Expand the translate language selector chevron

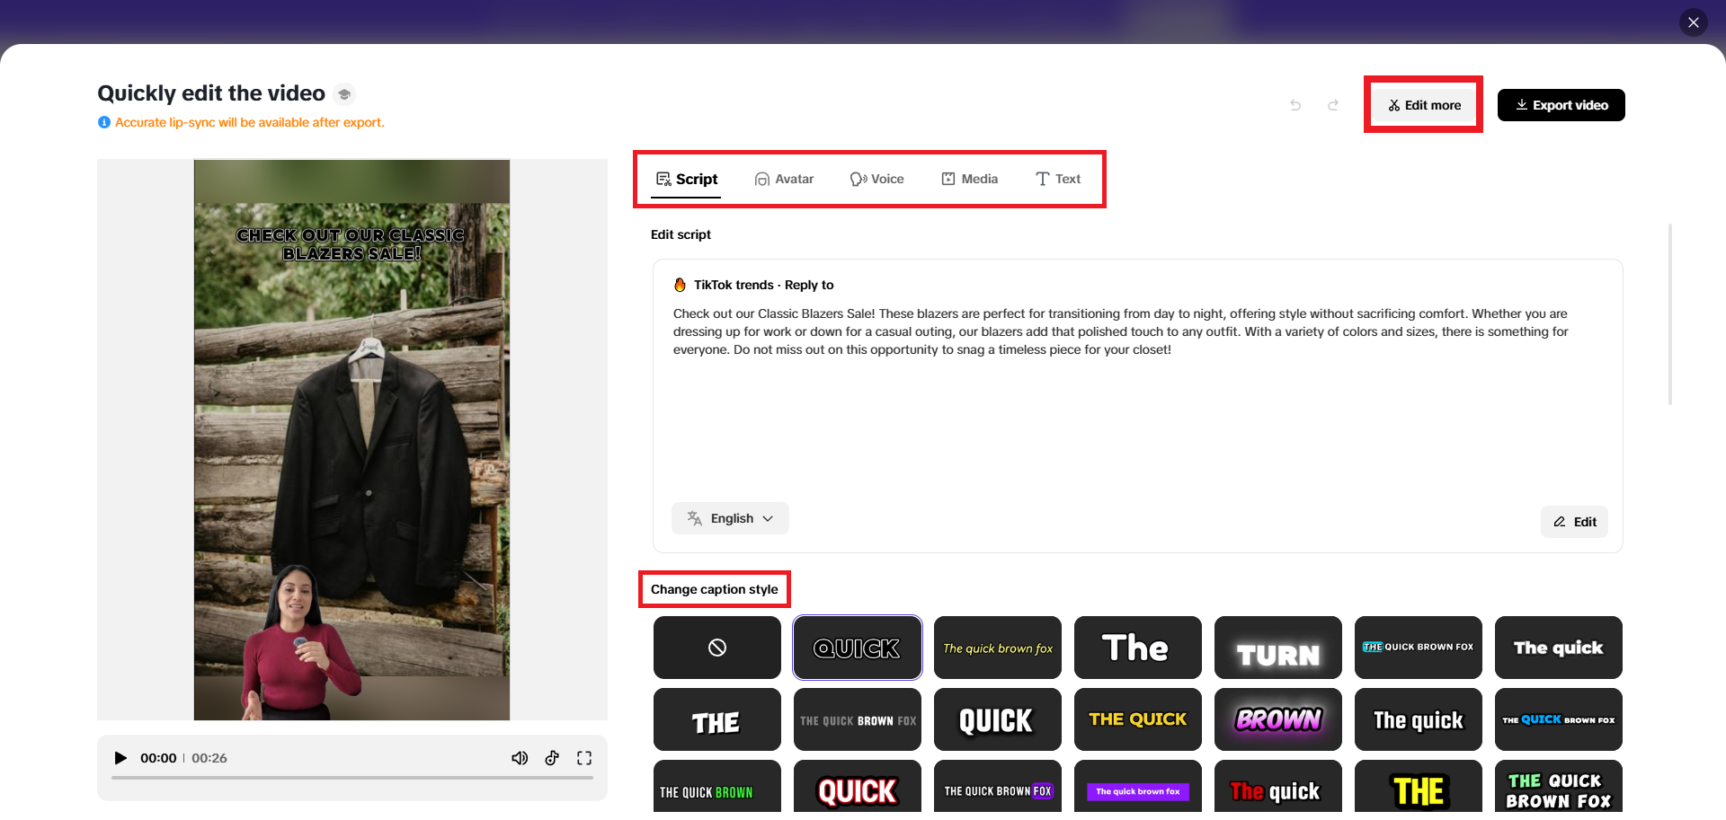click(770, 518)
